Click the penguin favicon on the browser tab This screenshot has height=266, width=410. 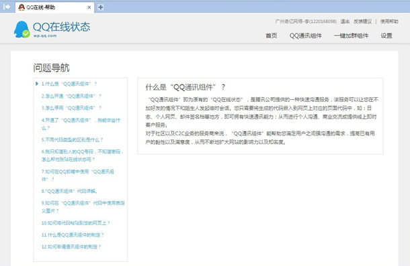pyautogui.click(x=22, y=7)
